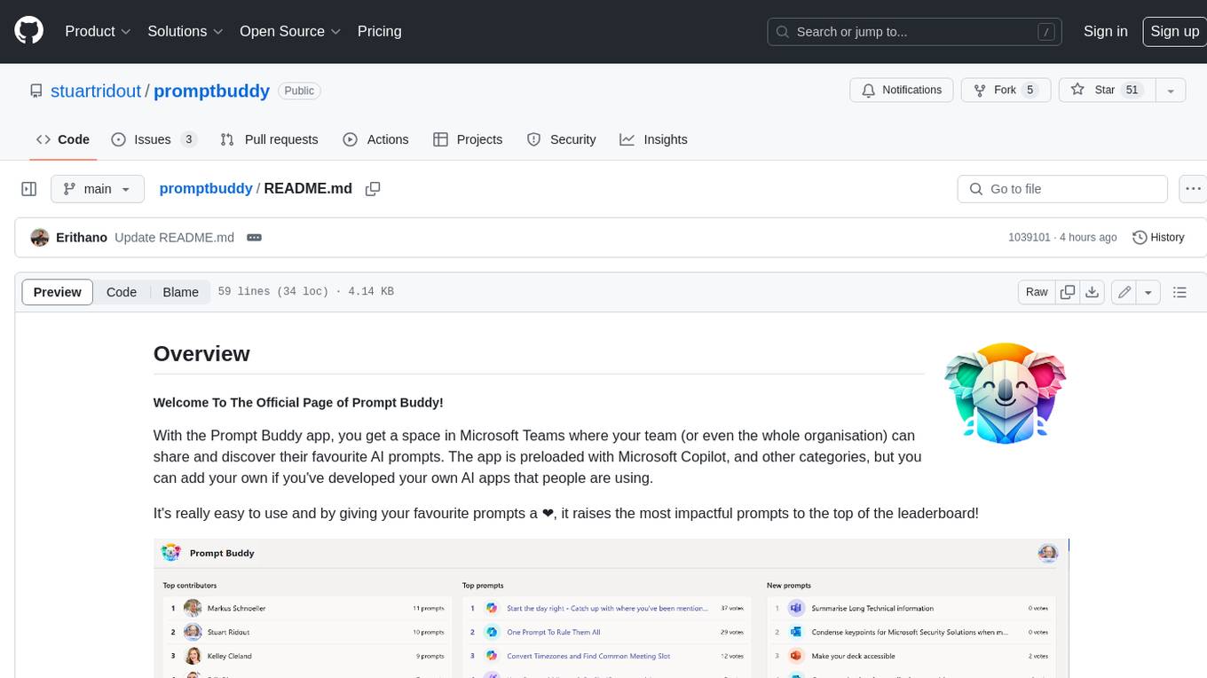The height and width of the screenshot is (678, 1207).
Task: Open more edit options dropdown
Action: point(1148,292)
